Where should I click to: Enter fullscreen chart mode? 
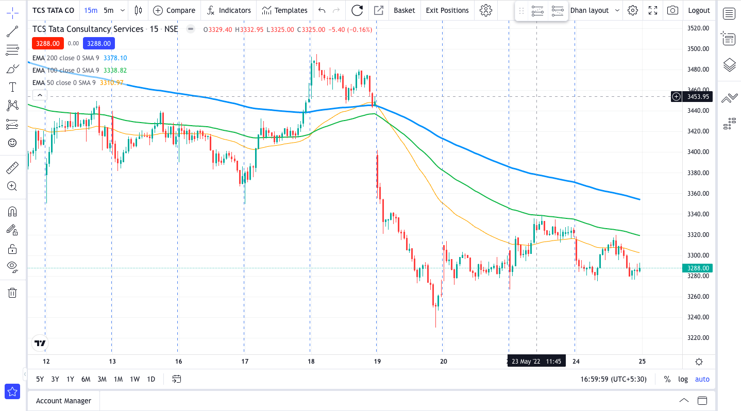653,10
